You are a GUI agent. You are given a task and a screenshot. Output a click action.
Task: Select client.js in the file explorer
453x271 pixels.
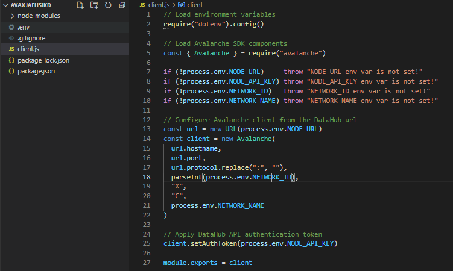pos(65,49)
